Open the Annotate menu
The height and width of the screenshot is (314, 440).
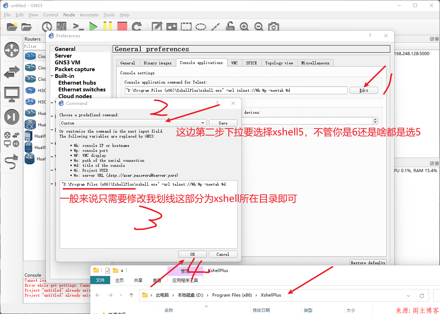(x=89, y=15)
